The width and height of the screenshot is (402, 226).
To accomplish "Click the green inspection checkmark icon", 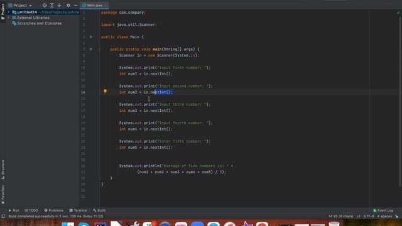I will (398, 13).
